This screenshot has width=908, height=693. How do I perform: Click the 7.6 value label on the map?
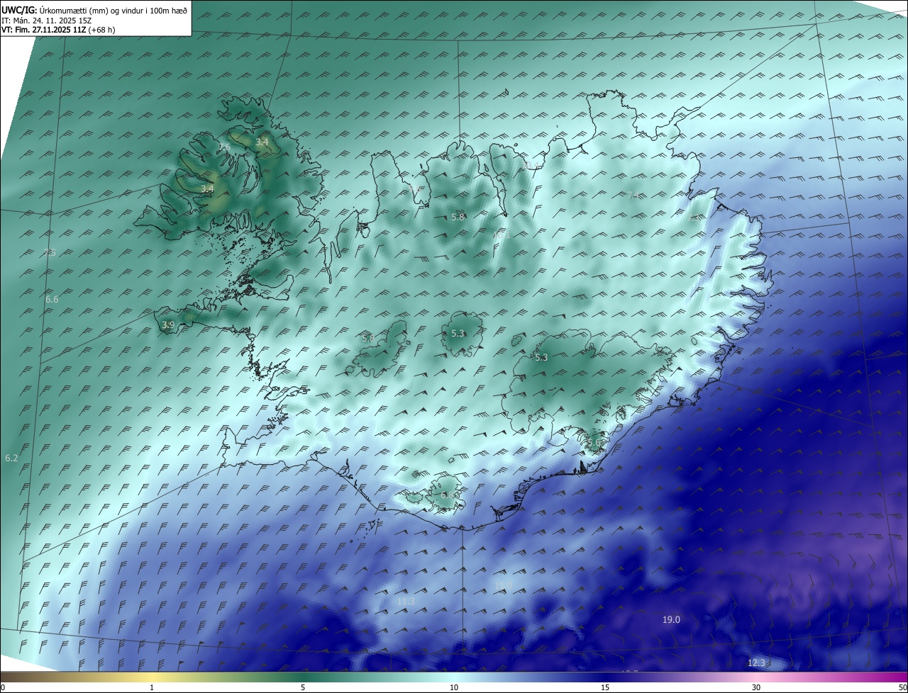pos(224,147)
